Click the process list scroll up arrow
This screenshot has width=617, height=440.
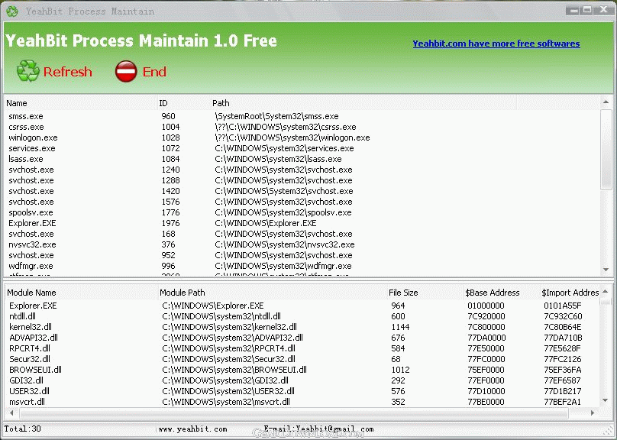click(606, 102)
